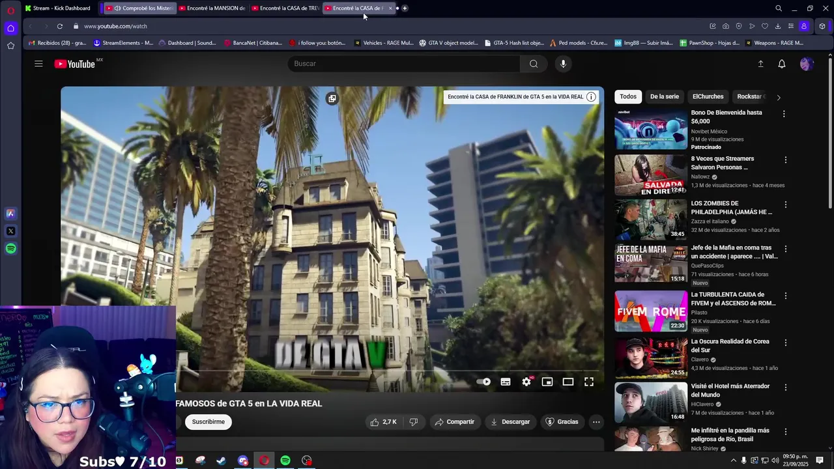Open options for Jefe de la Mafia video

(x=785, y=249)
